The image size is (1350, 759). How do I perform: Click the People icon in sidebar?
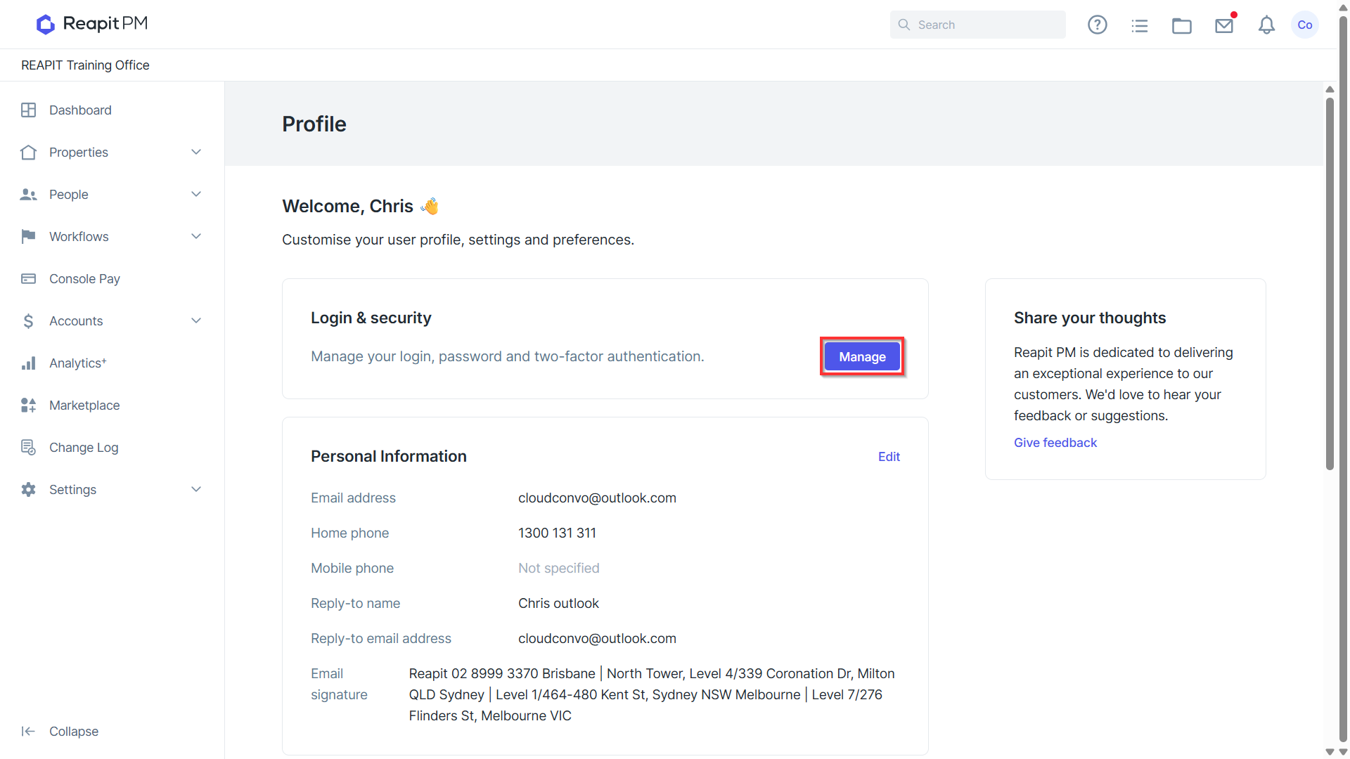28,195
